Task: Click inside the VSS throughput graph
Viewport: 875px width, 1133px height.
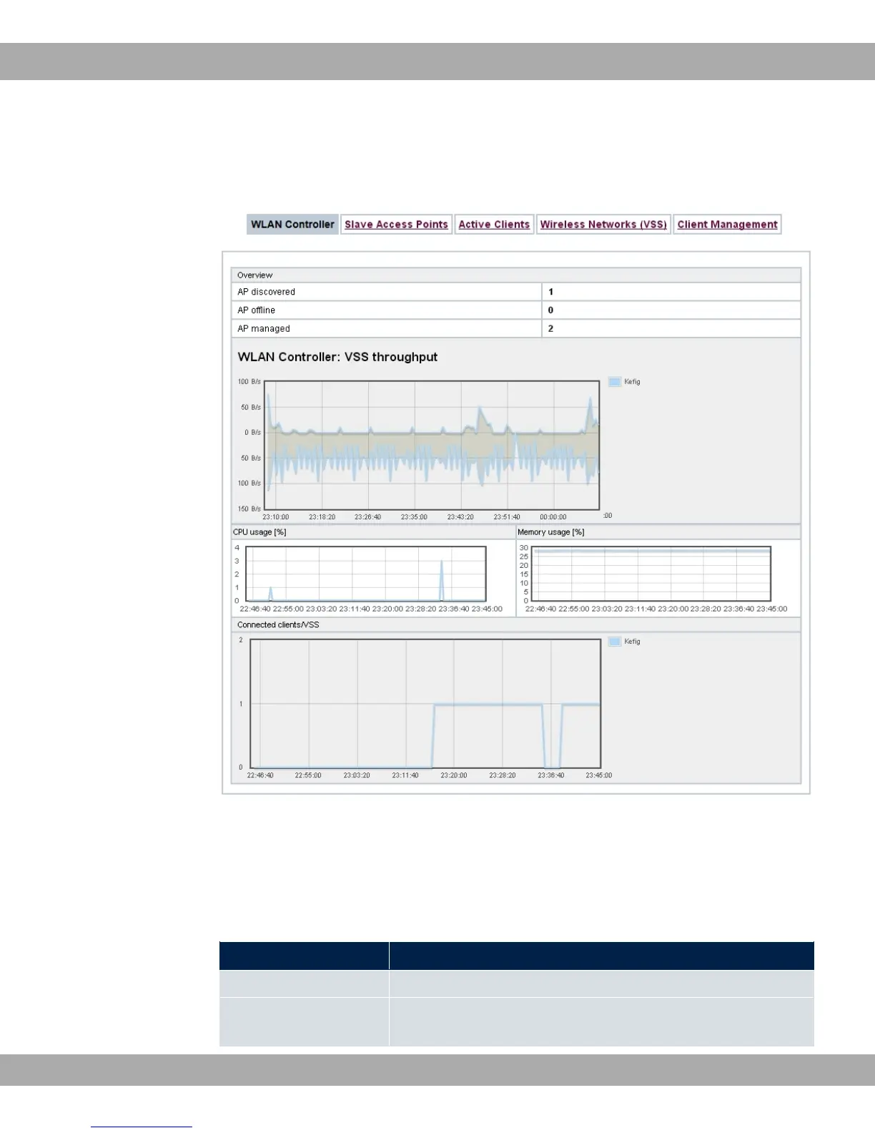Action: pos(432,445)
